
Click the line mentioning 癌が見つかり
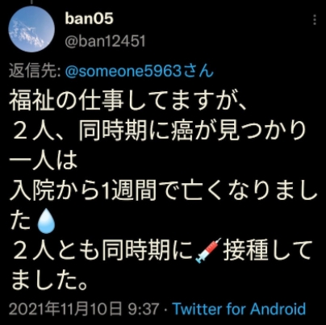point(159,131)
